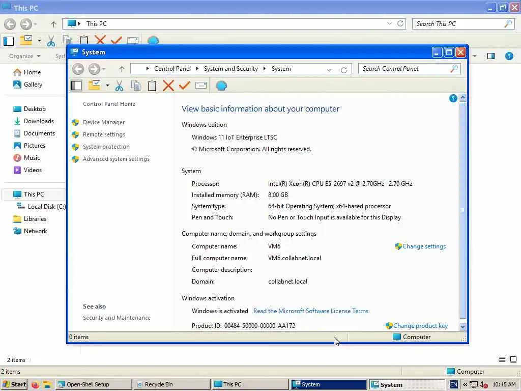Select Network in the navigation pane
This screenshot has width=521, height=391.
[35, 231]
